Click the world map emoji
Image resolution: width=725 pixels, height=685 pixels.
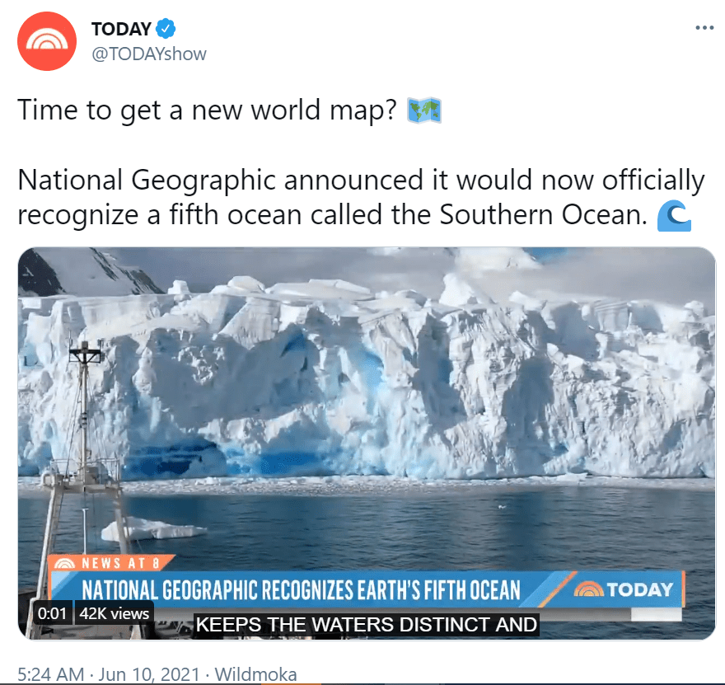tap(424, 110)
